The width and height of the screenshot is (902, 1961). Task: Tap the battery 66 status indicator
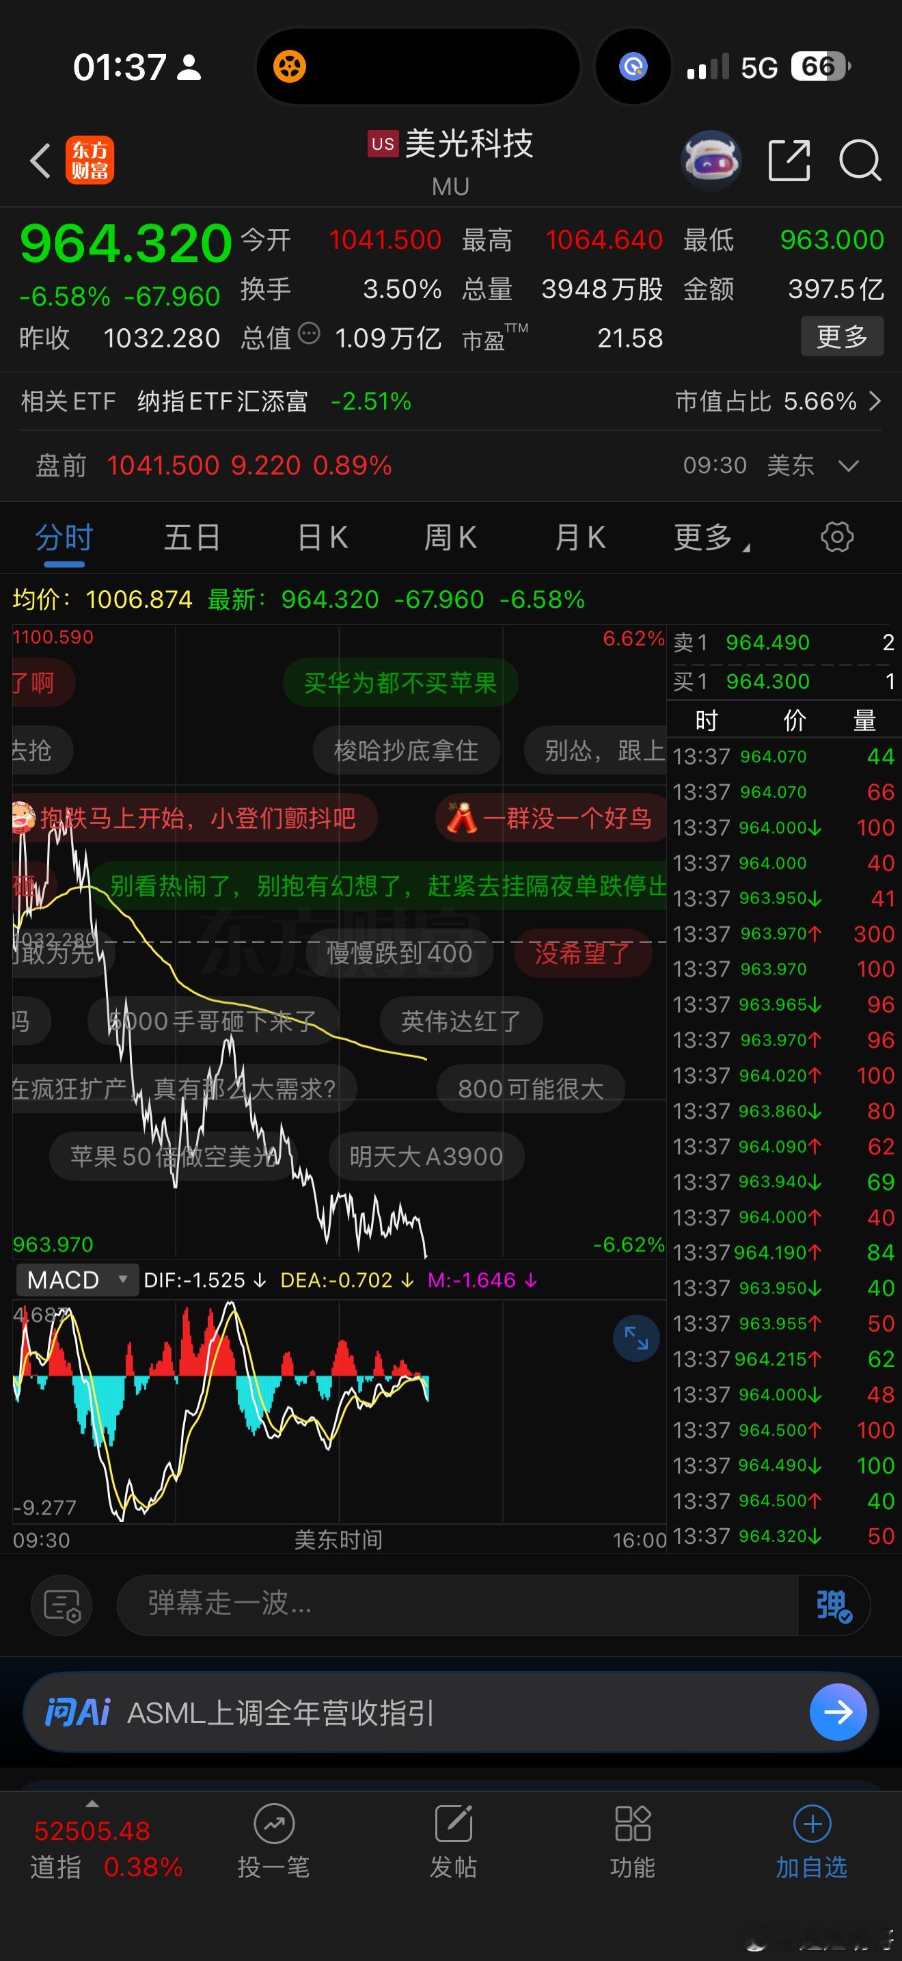tap(821, 66)
